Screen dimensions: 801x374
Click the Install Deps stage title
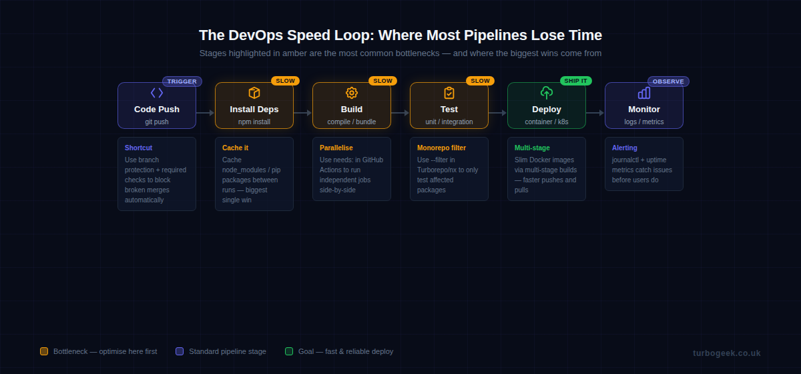pyautogui.click(x=254, y=110)
